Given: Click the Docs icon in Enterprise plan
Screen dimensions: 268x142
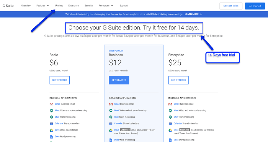Looking at the screenshot, I should [170, 140].
